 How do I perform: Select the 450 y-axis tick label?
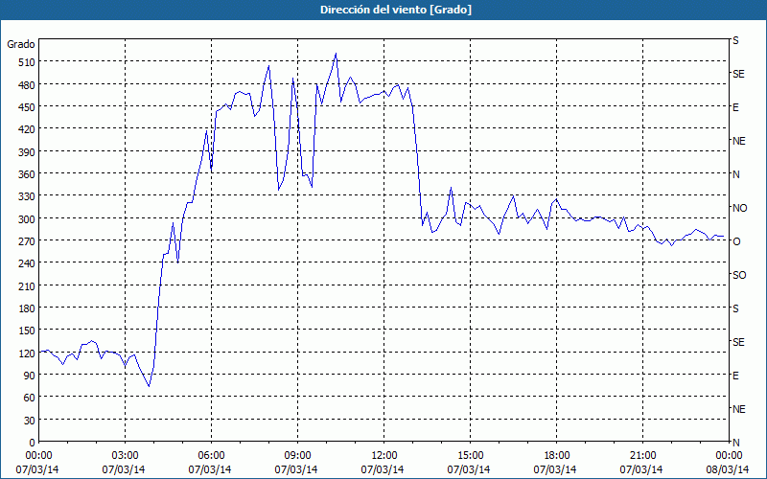(27, 107)
